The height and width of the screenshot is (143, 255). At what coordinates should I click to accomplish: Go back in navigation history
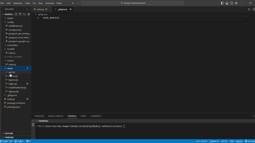point(73,3)
